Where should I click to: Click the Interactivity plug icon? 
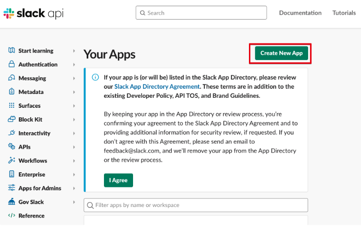tap(11, 133)
